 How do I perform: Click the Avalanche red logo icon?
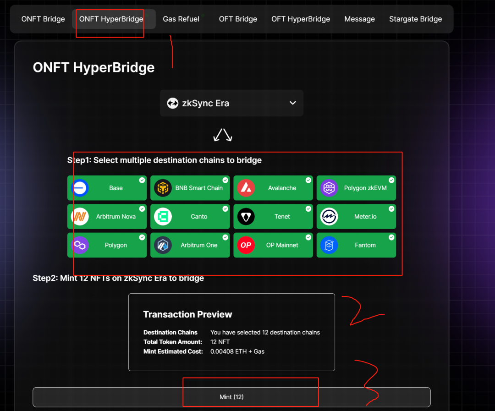click(246, 188)
